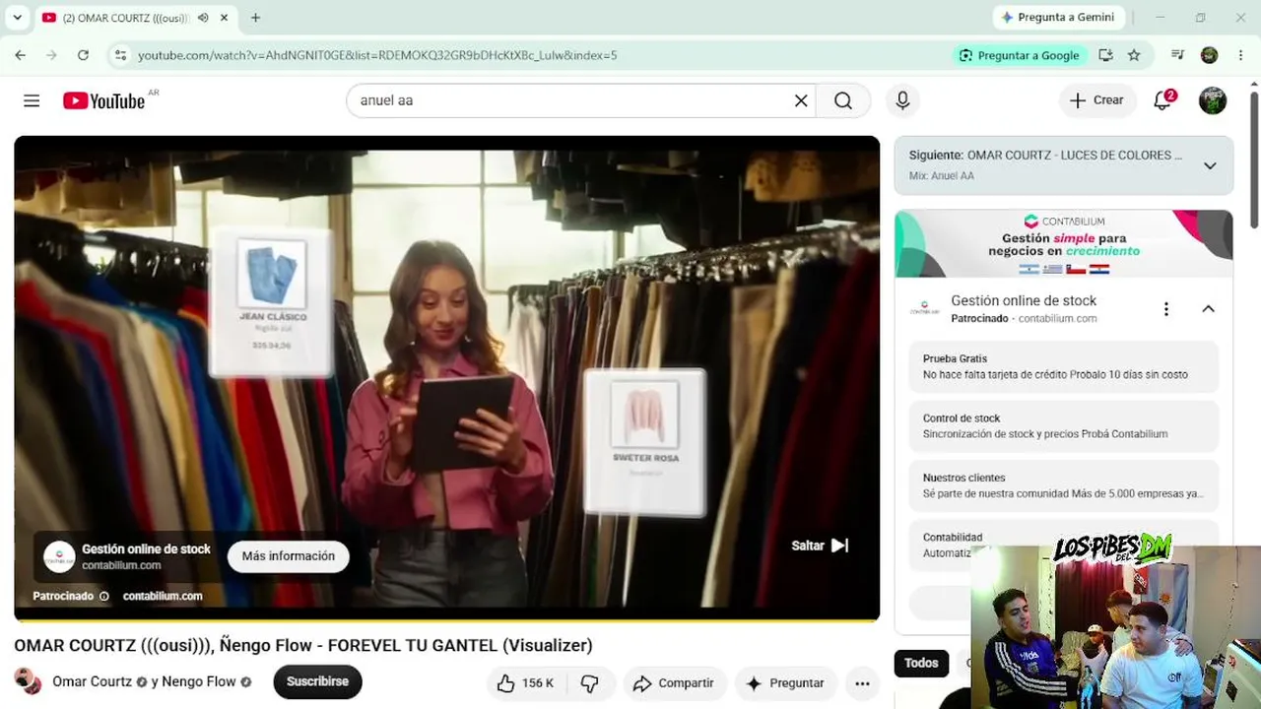This screenshot has width=1261, height=709.
Task: Share the video via Compartir
Action: pos(674,683)
